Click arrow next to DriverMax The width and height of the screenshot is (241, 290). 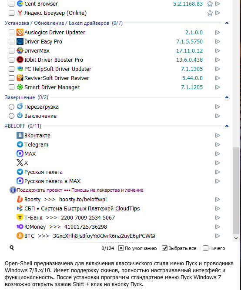pyautogui.click(x=218, y=51)
